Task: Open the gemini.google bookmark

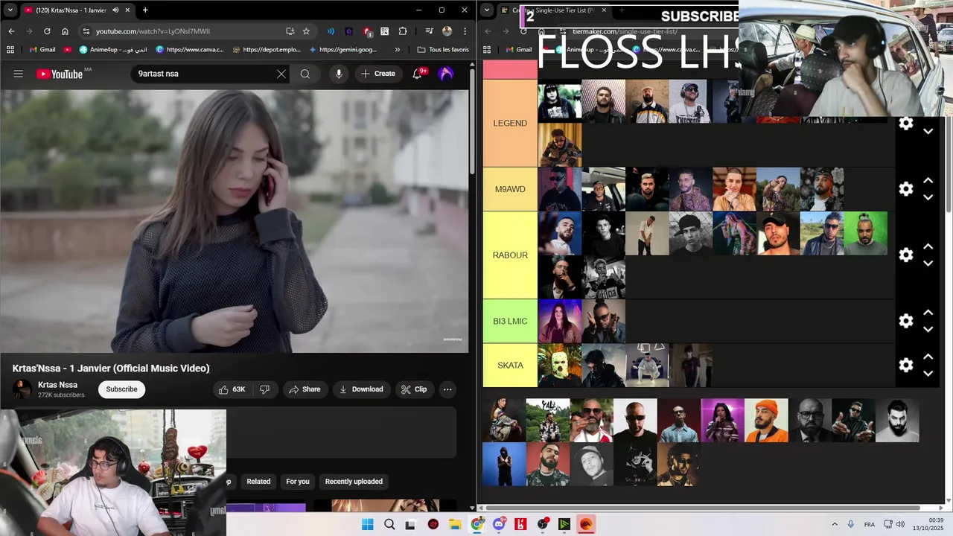Action: pyautogui.click(x=342, y=50)
